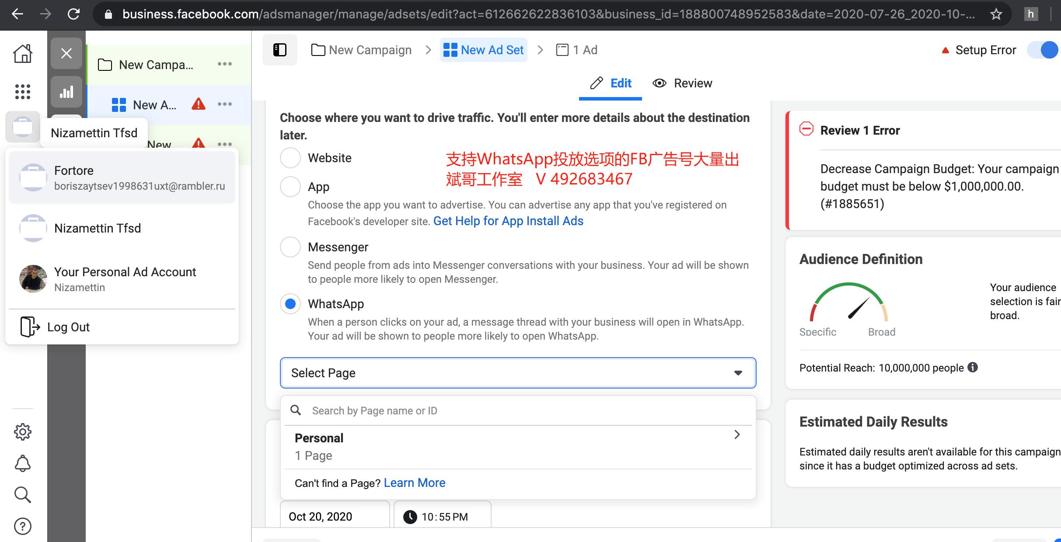Toggle the campaign on/off switch
This screenshot has height=542, width=1061.
(1044, 50)
